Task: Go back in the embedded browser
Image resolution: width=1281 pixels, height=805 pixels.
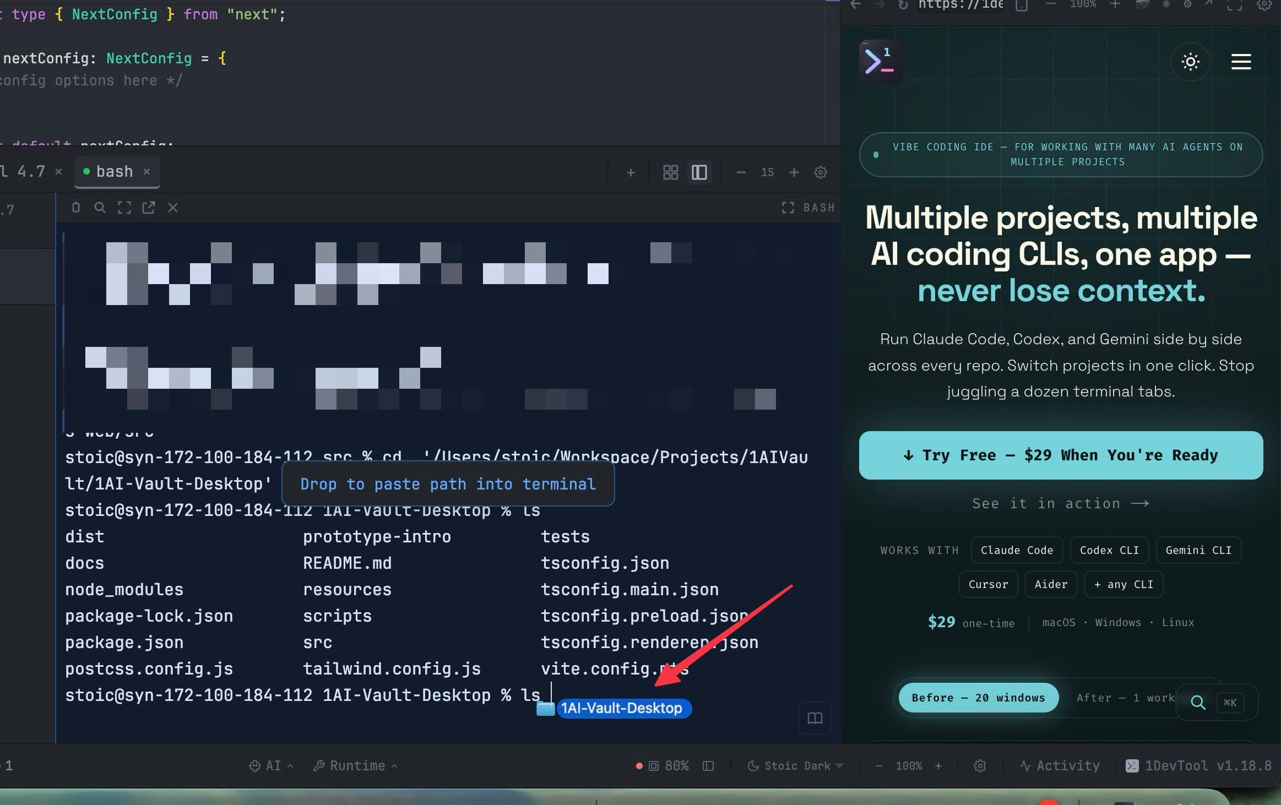Action: (x=855, y=4)
